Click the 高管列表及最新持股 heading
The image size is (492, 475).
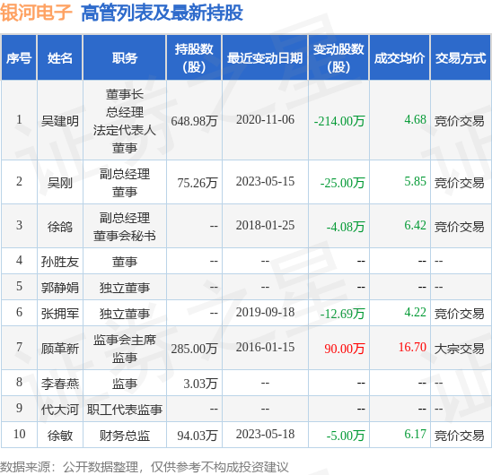tap(162, 13)
